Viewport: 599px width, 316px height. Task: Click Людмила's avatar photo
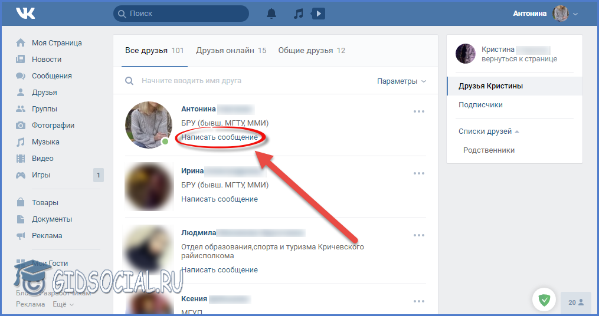point(149,248)
